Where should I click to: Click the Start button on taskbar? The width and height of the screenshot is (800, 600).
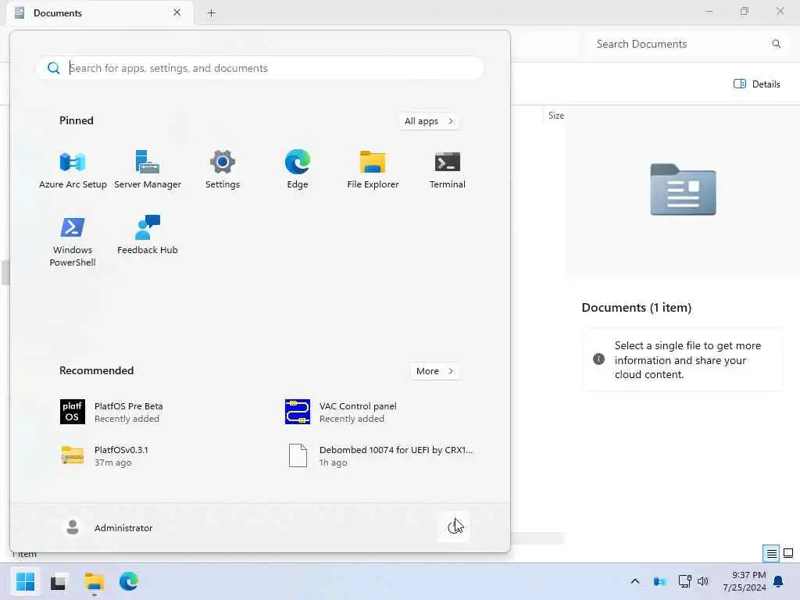25,581
